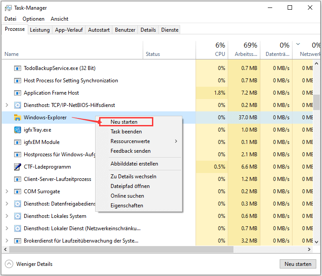Click the vertical scrollbar thumb
The image size is (322, 276).
[x=316, y=102]
